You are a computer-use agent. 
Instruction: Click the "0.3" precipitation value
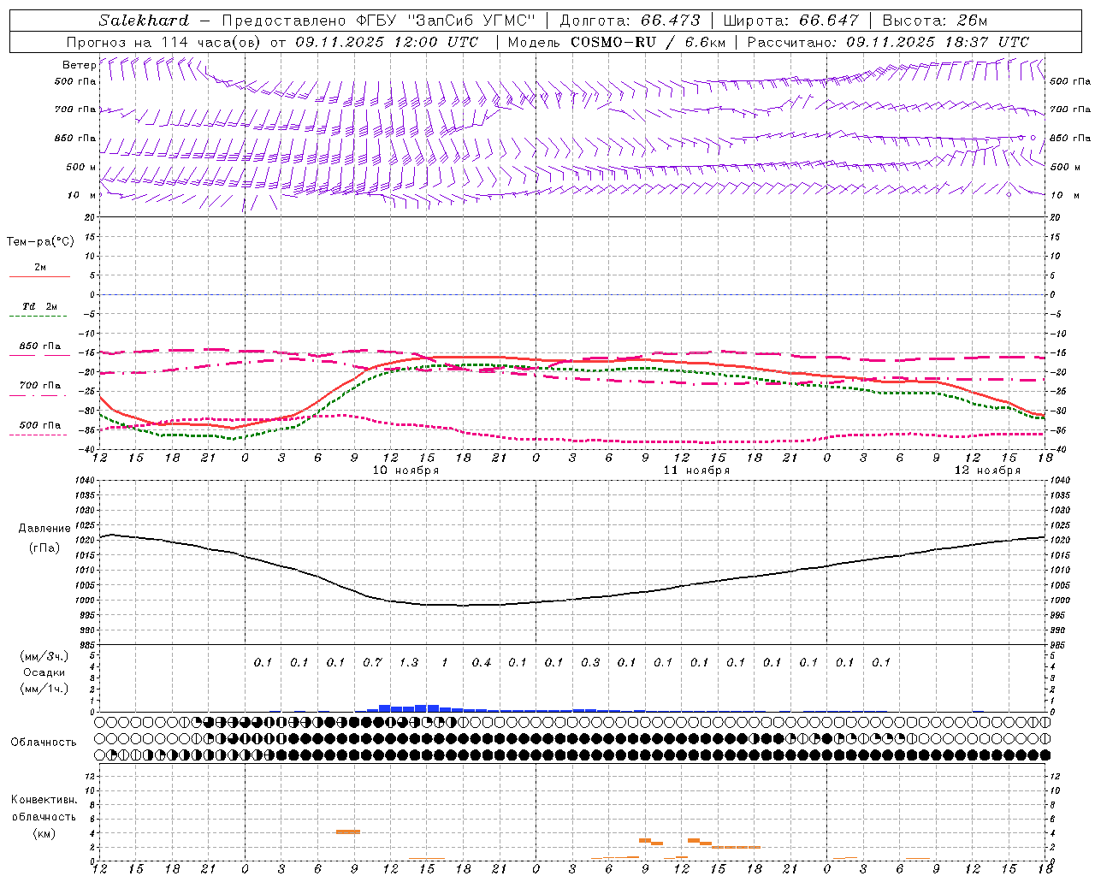point(590,662)
